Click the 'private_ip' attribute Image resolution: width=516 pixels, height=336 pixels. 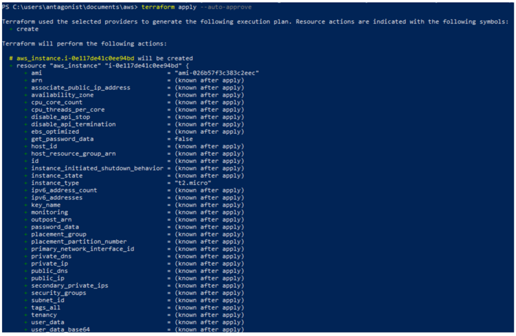point(50,263)
